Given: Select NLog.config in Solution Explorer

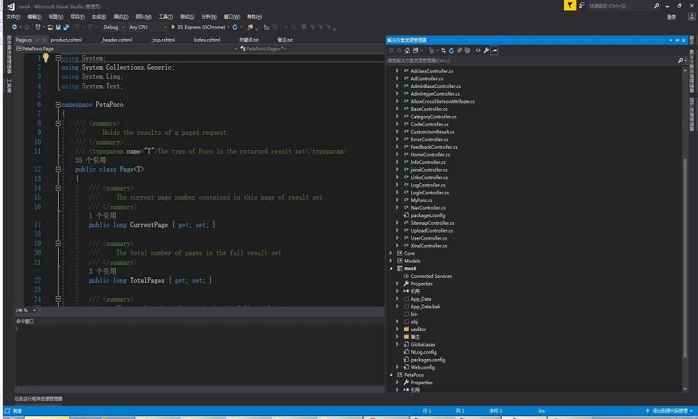Looking at the screenshot, I should pos(424,352).
